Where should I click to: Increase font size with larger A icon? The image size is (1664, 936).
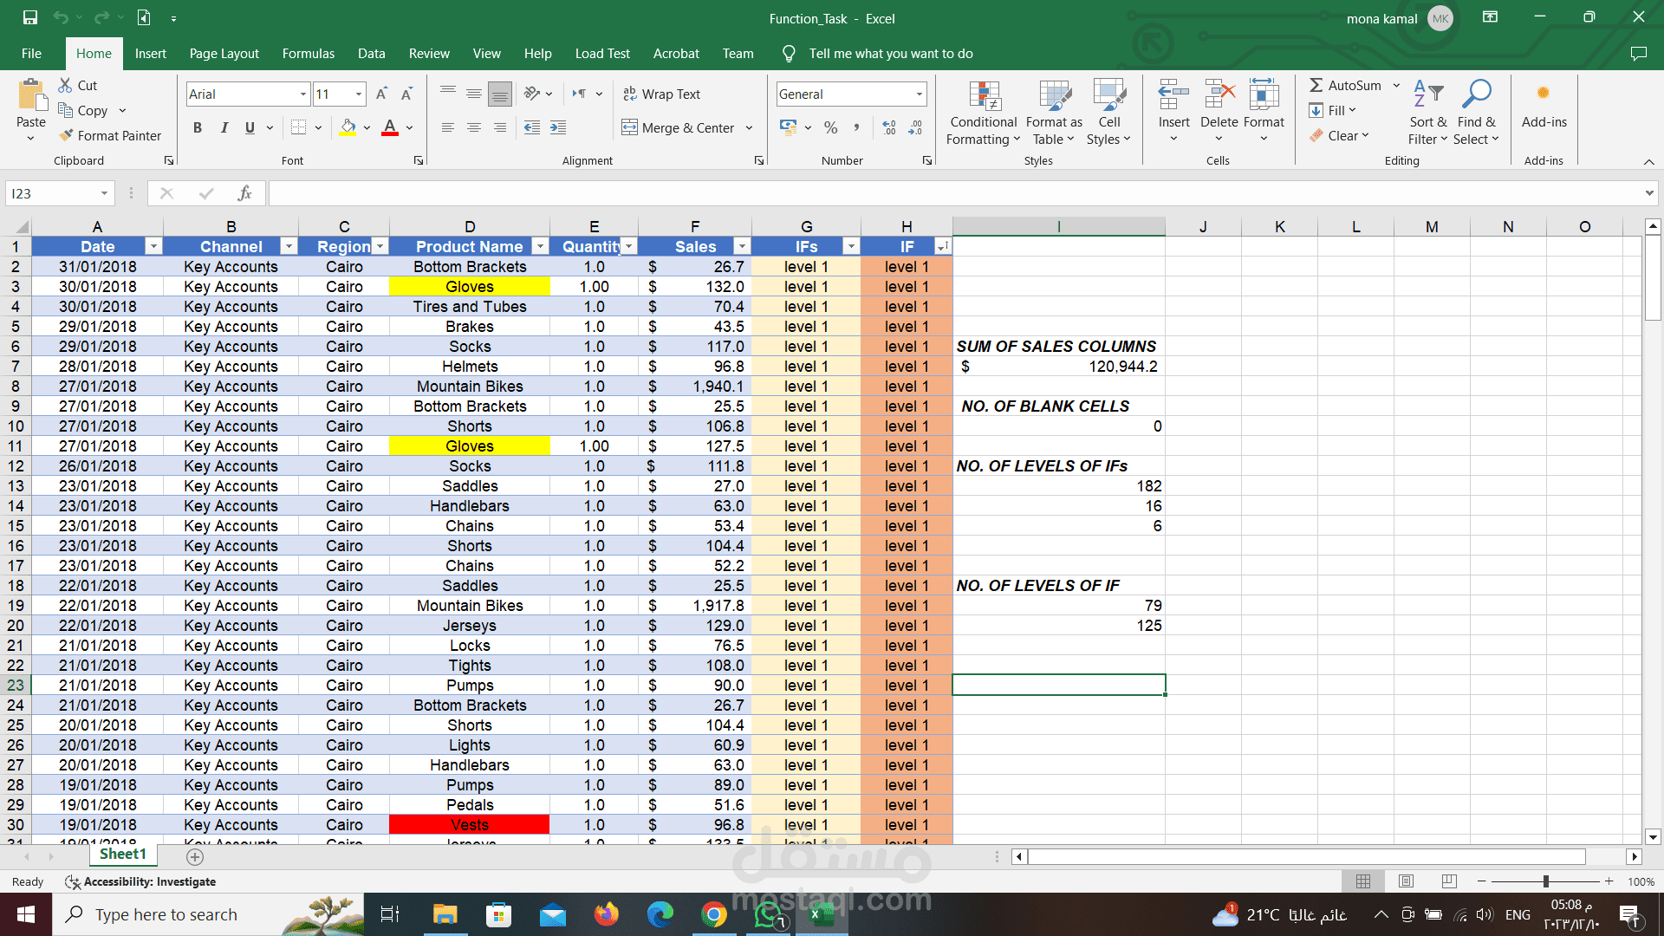point(381,94)
